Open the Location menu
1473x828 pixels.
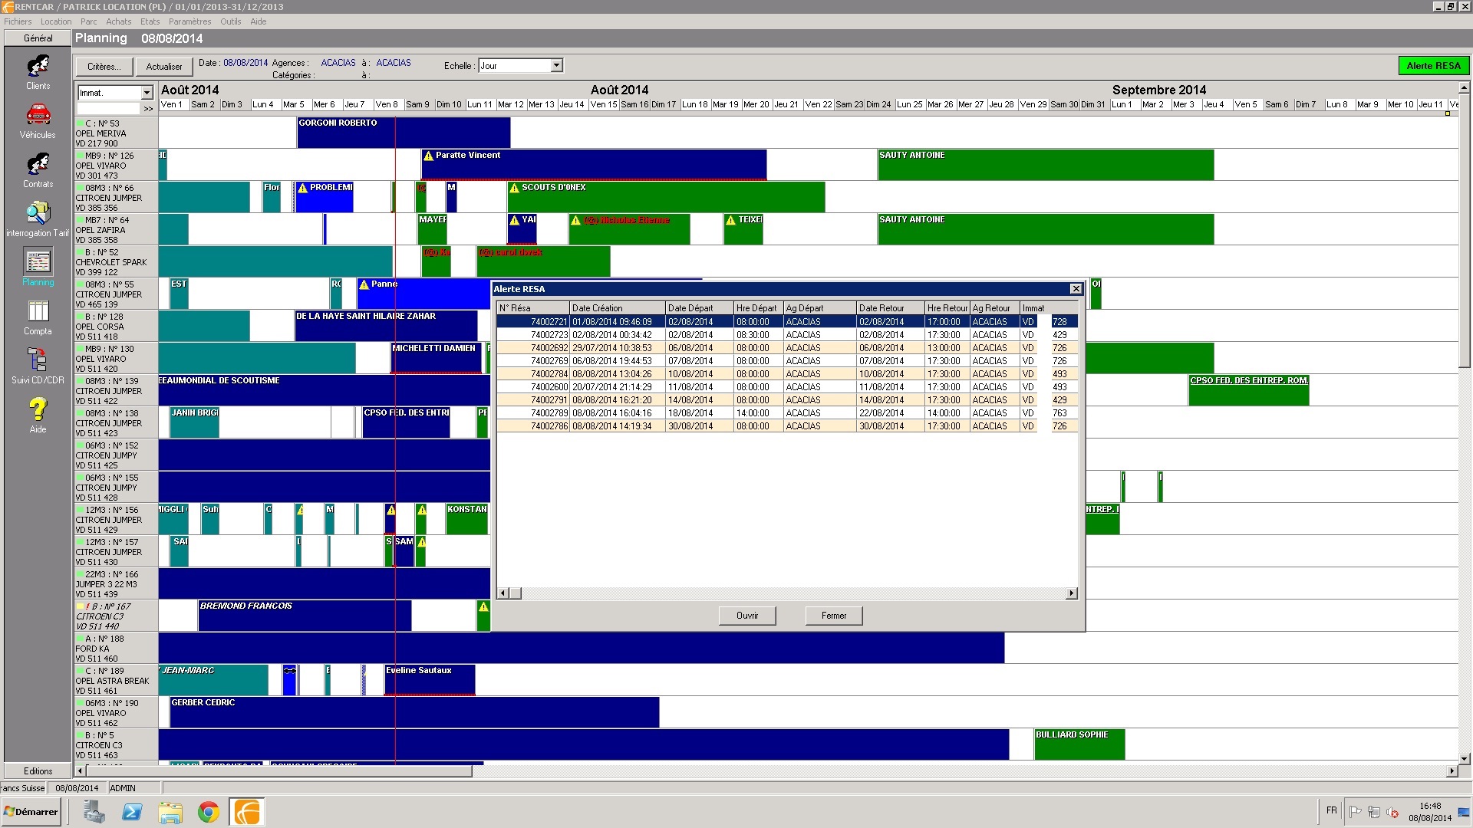(x=56, y=21)
